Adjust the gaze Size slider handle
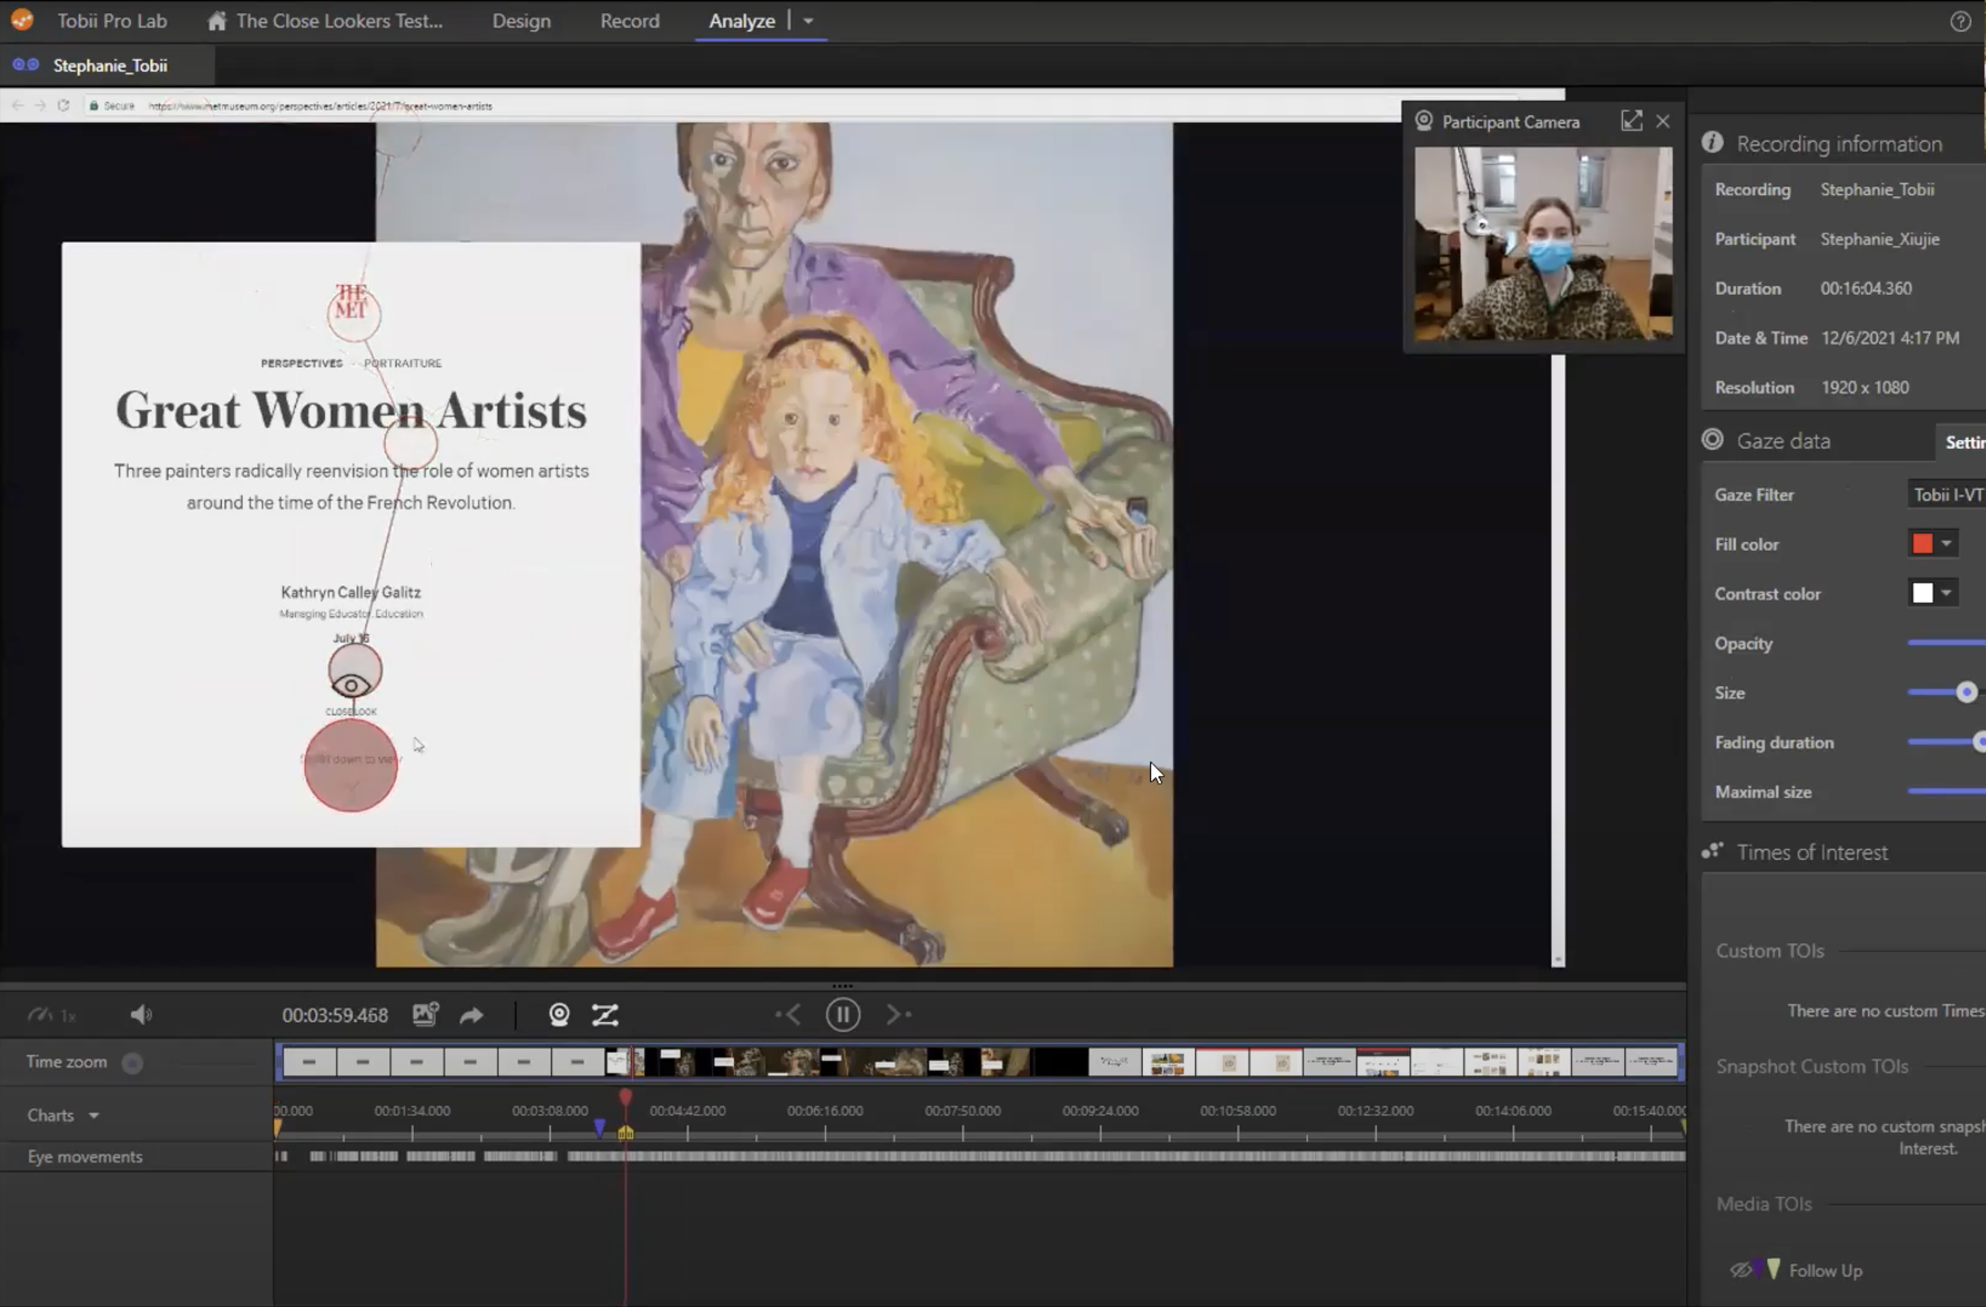This screenshot has width=1986, height=1307. coord(1967,692)
